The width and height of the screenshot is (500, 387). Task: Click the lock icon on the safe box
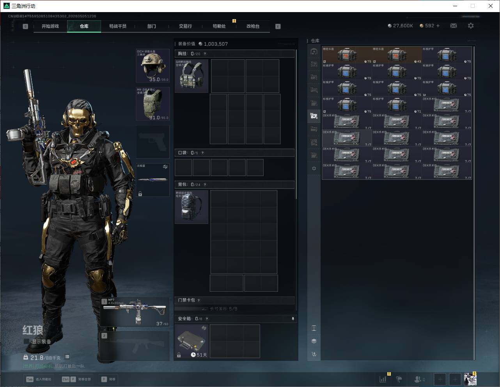point(179,355)
